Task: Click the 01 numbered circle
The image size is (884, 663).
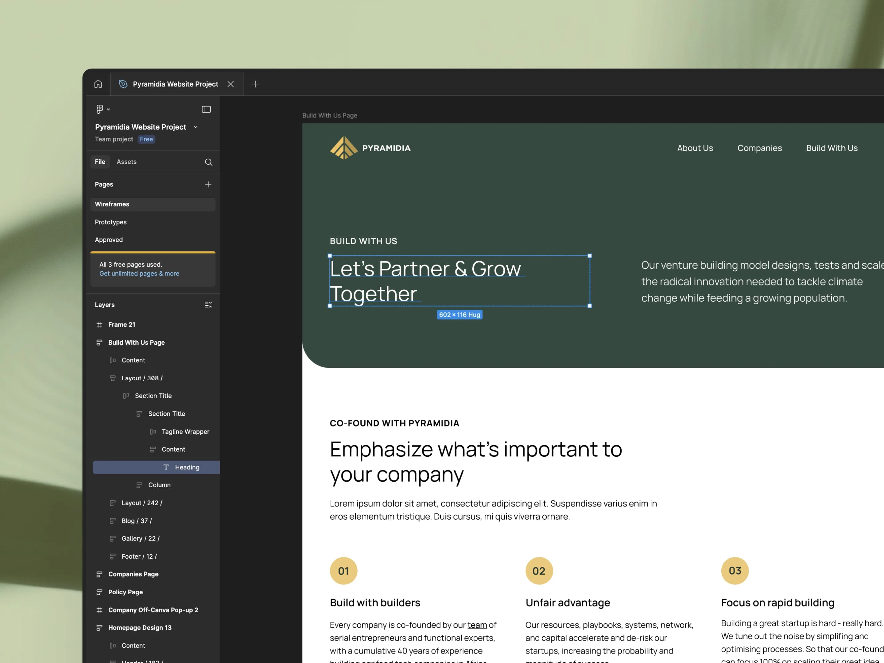Action: click(343, 571)
